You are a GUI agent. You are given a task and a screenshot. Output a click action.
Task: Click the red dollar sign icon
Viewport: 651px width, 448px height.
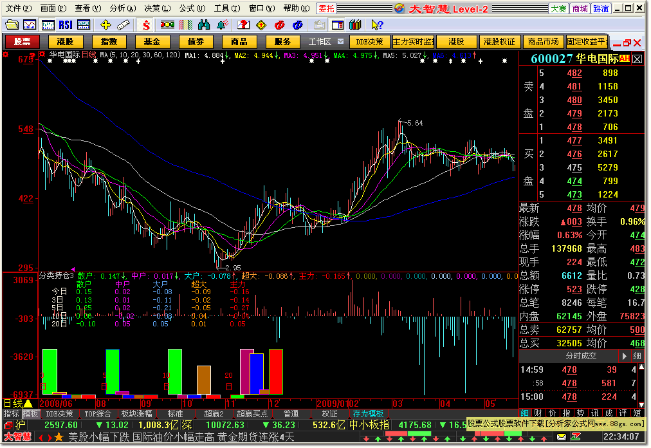click(146, 25)
